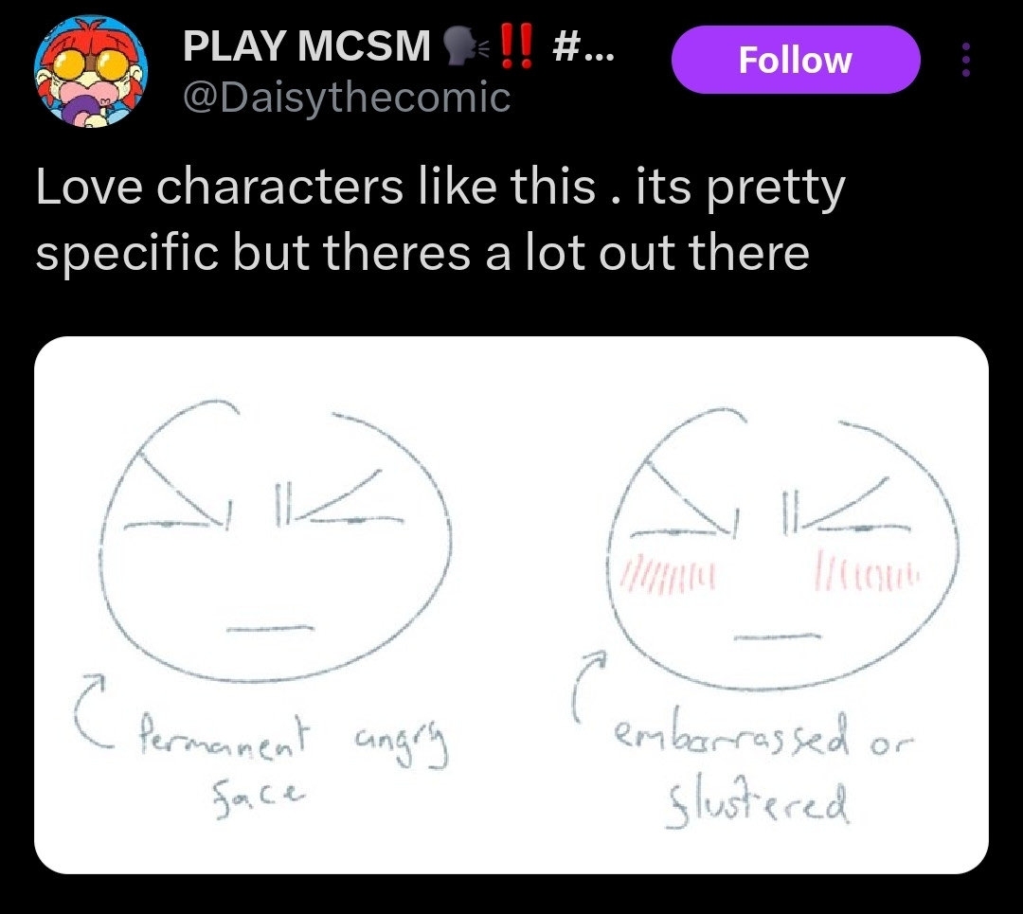
Task: Click the red double exclamation emoji
Action: tap(516, 45)
